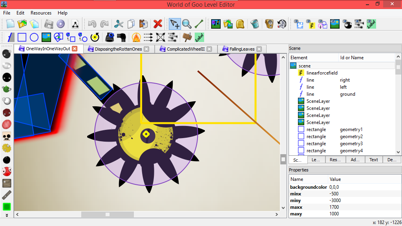This screenshot has width=402, height=226.
Task: Click the backgroundcolor value 0,0,0
Action: 334,187
